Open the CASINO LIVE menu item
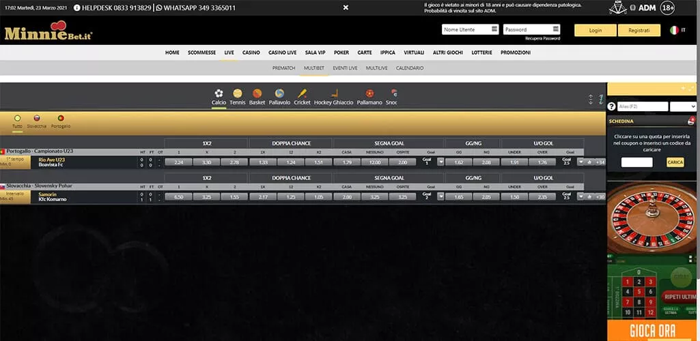Screen dimensions: 700x341 (x=282, y=53)
